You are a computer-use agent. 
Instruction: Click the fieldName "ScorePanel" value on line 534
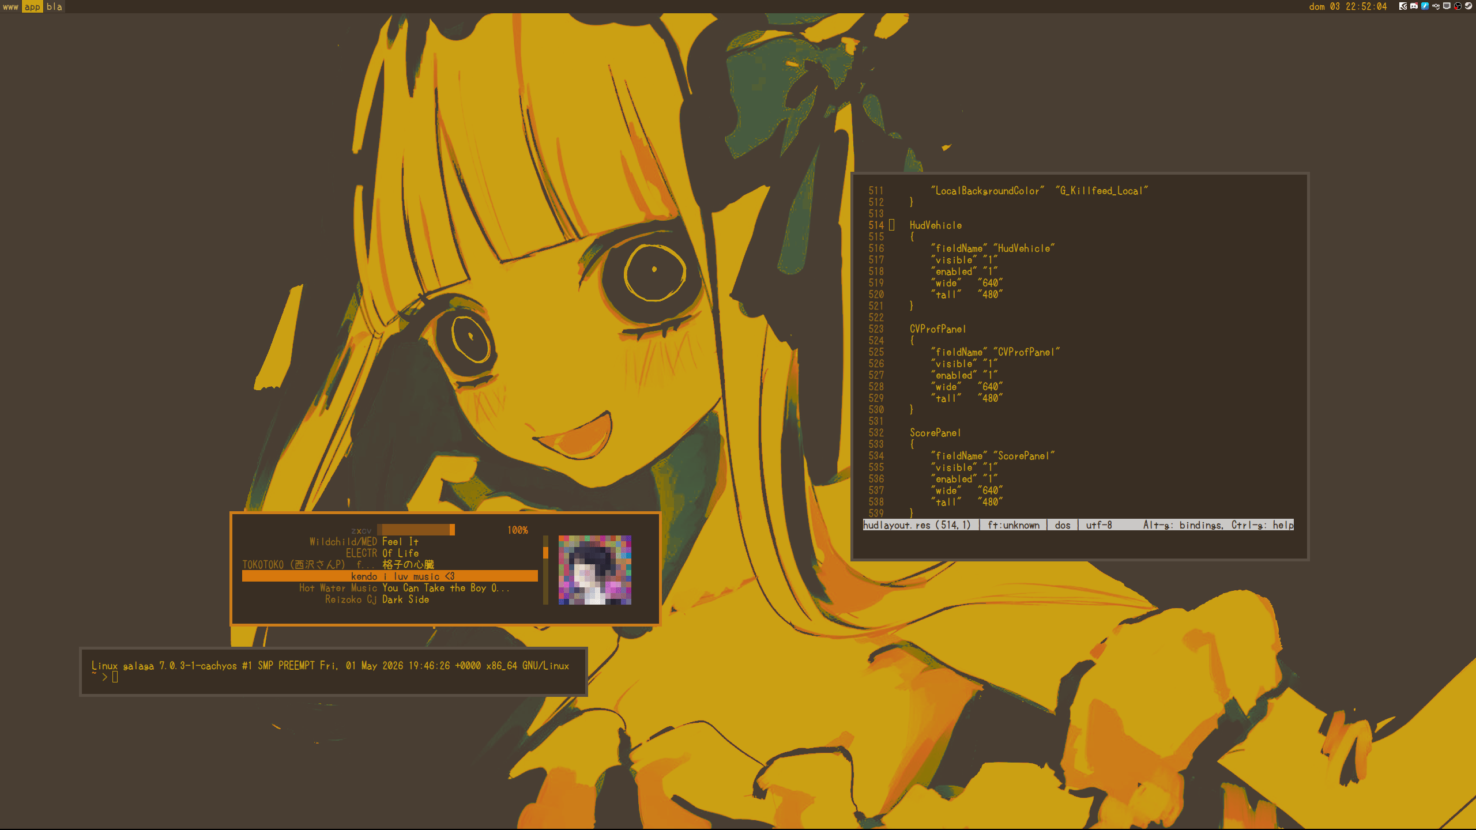click(x=1024, y=456)
